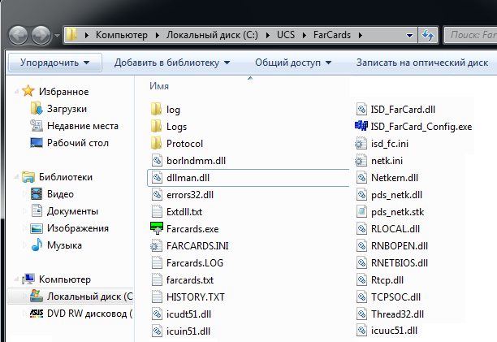Select the DVD RW дисковод drive icon

[x=37, y=313]
